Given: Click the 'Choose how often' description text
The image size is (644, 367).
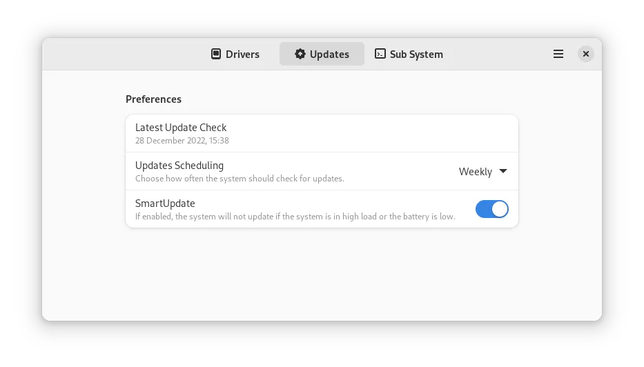Looking at the screenshot, I should (x=240, y=179).
